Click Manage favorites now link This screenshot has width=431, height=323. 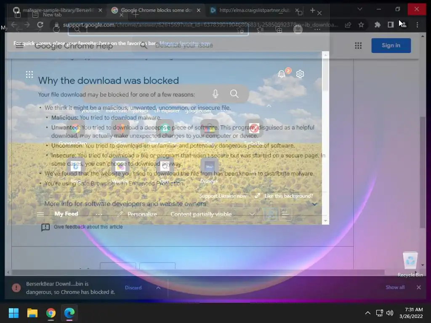[185, 43]
